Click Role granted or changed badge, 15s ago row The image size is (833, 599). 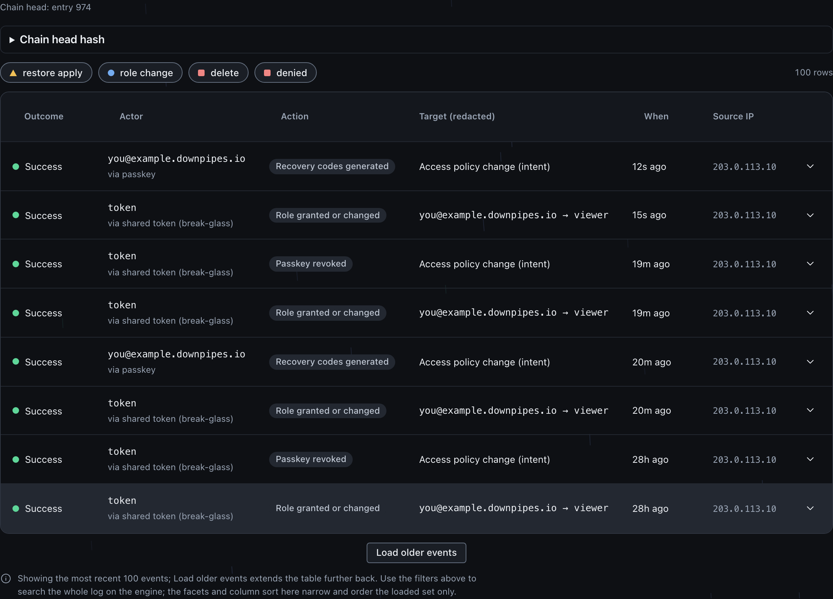pyautogui.click(x=328, y=215)
